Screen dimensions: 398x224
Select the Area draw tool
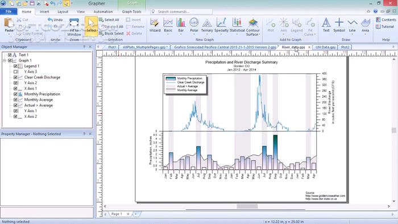click(x=365, y=25)
